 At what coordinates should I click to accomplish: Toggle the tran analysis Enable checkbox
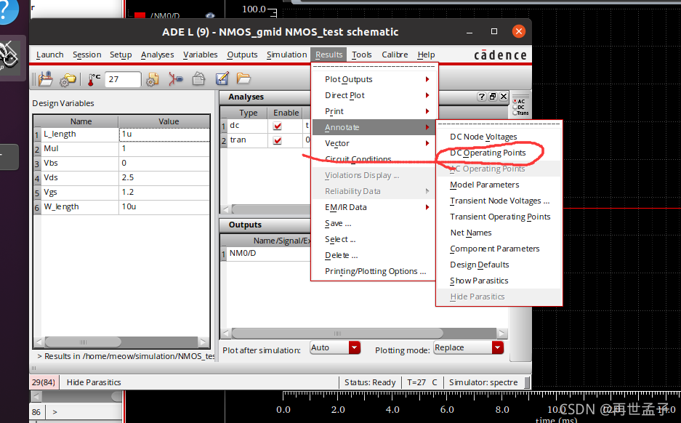coord(277,141)
